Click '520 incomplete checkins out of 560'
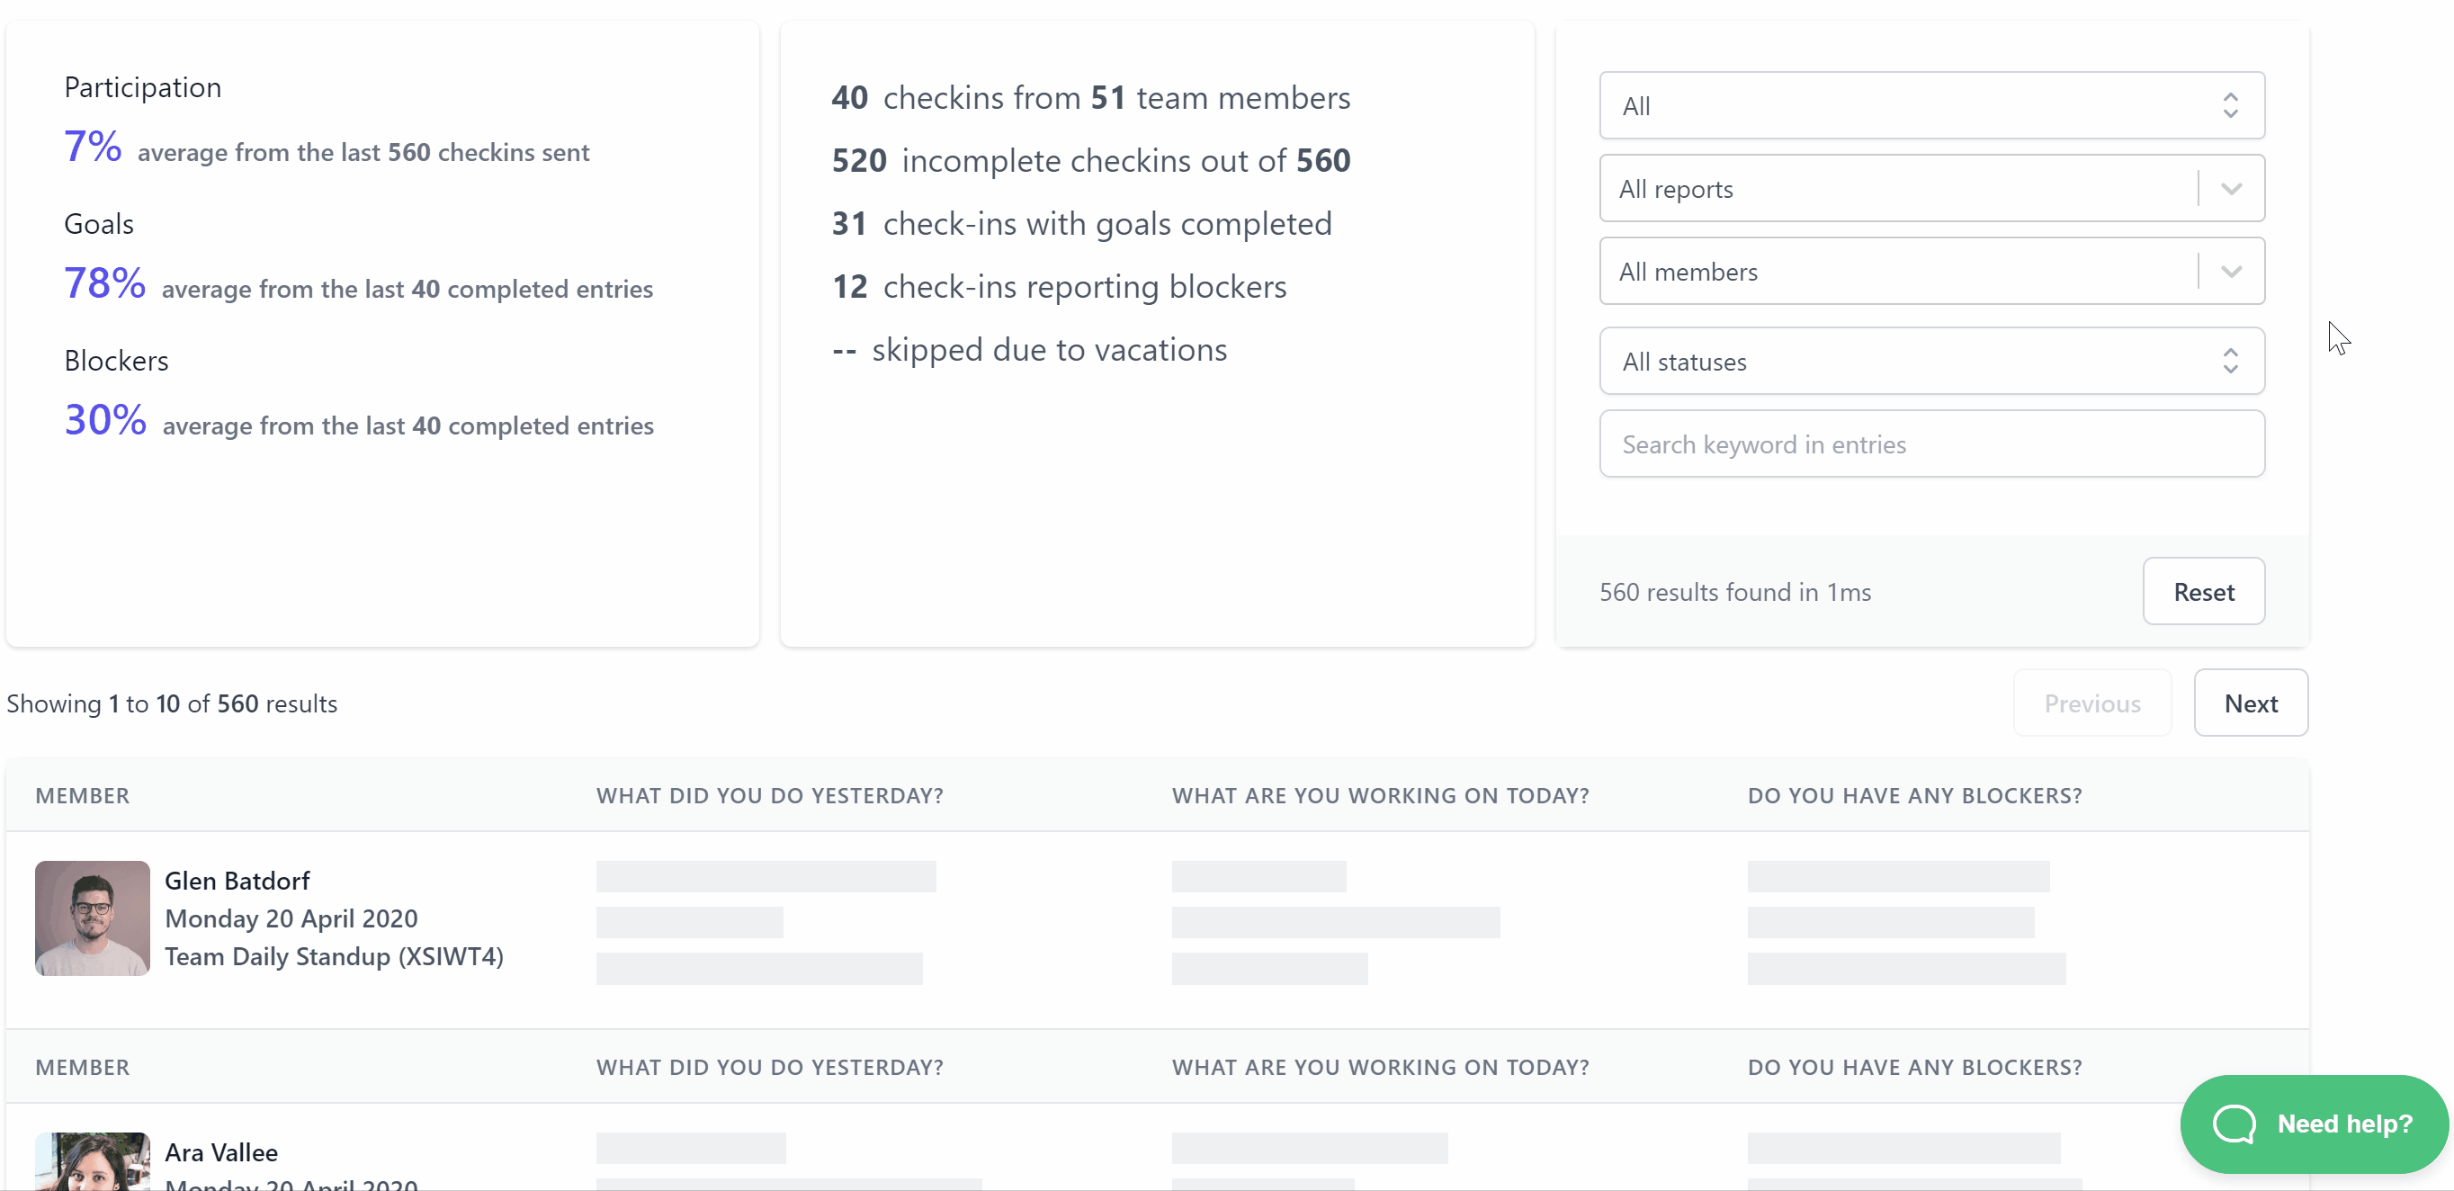The height and width of the screenshot is (1191, 2454). tap(1091, 160)
